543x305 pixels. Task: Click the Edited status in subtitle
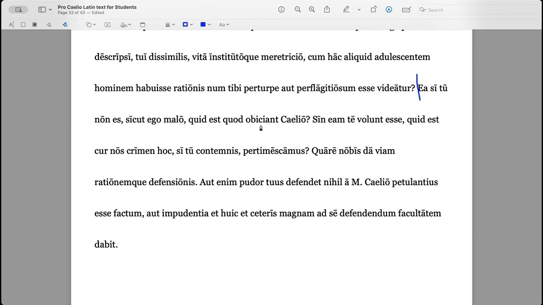tap(98, 13)
